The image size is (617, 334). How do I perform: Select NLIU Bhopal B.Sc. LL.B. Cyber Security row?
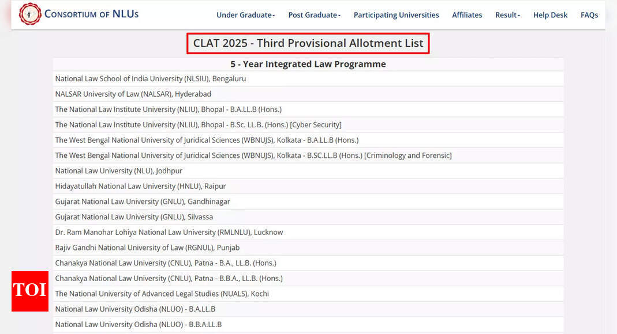(x=198, y=125)
